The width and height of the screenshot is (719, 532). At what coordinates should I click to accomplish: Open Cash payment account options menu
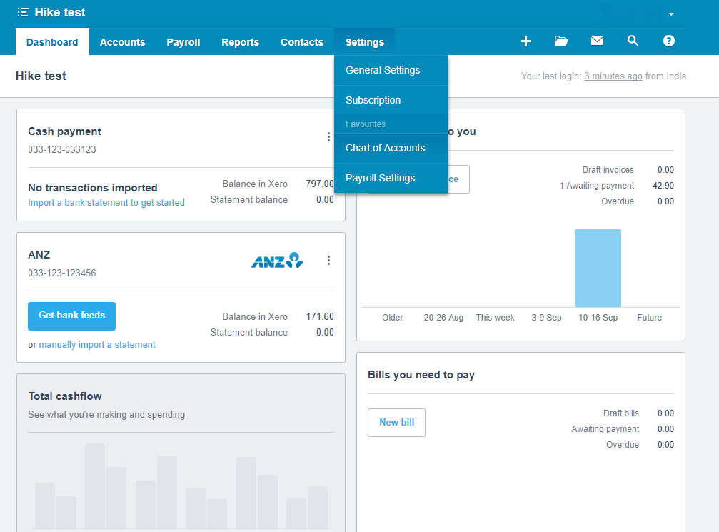[x=328, y=136]
